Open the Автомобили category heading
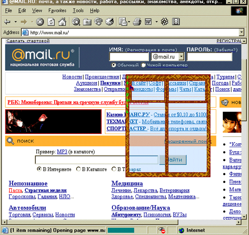The height and width of the screenshot is (235, 249). (27, 208)
